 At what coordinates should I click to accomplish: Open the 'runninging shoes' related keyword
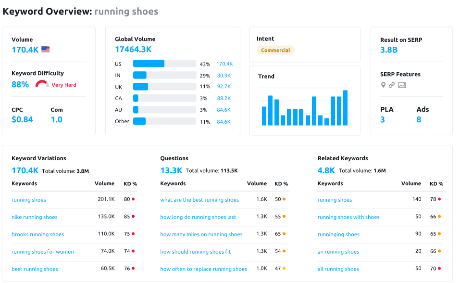point(338,234)
